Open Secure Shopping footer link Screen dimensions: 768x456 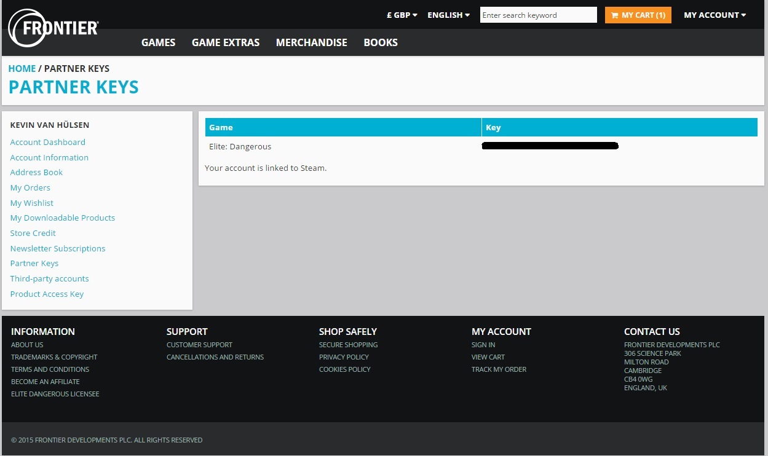[x=349, y=345]
